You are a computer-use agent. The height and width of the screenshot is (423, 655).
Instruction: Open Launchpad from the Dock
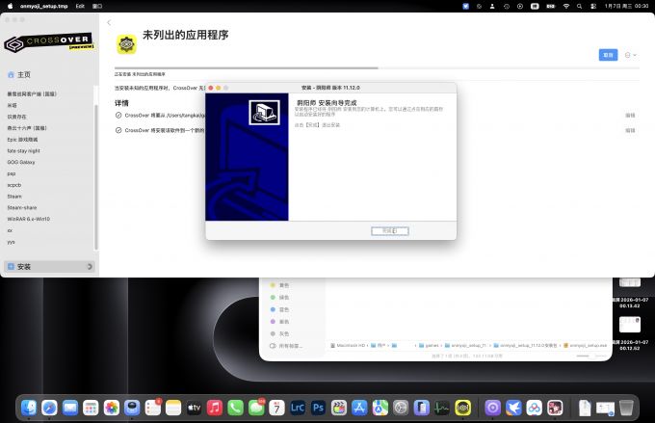point(91,408)
